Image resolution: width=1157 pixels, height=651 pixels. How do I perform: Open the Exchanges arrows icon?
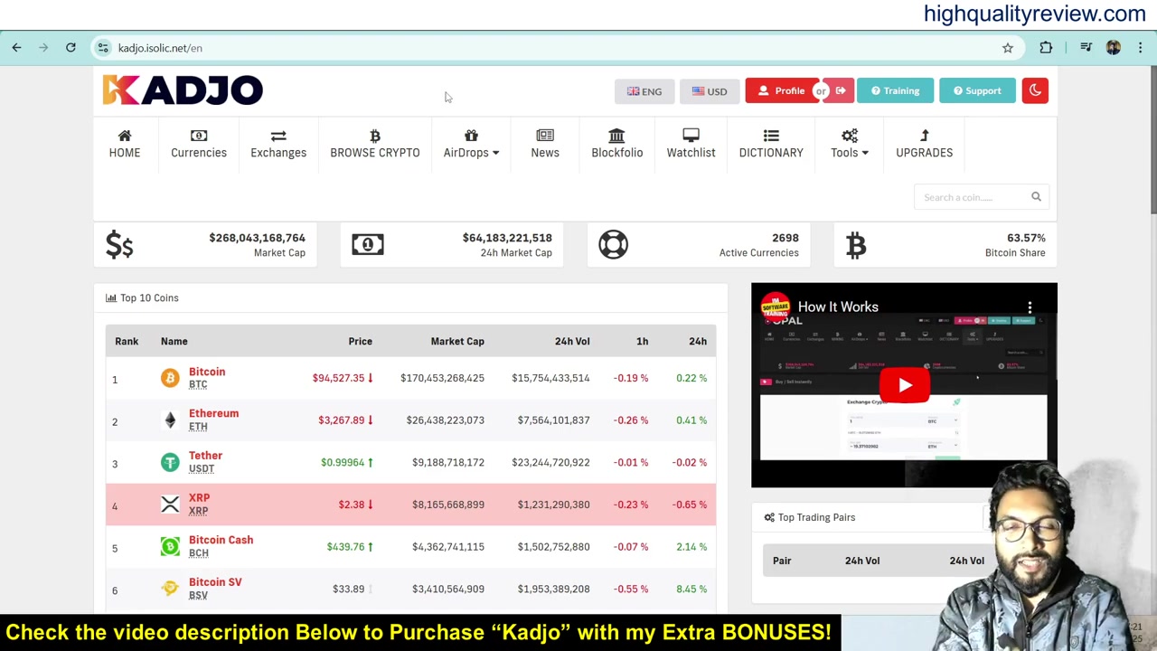tap(278, 136)
